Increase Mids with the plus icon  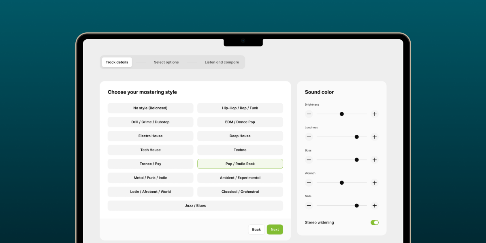coord(375,206)
